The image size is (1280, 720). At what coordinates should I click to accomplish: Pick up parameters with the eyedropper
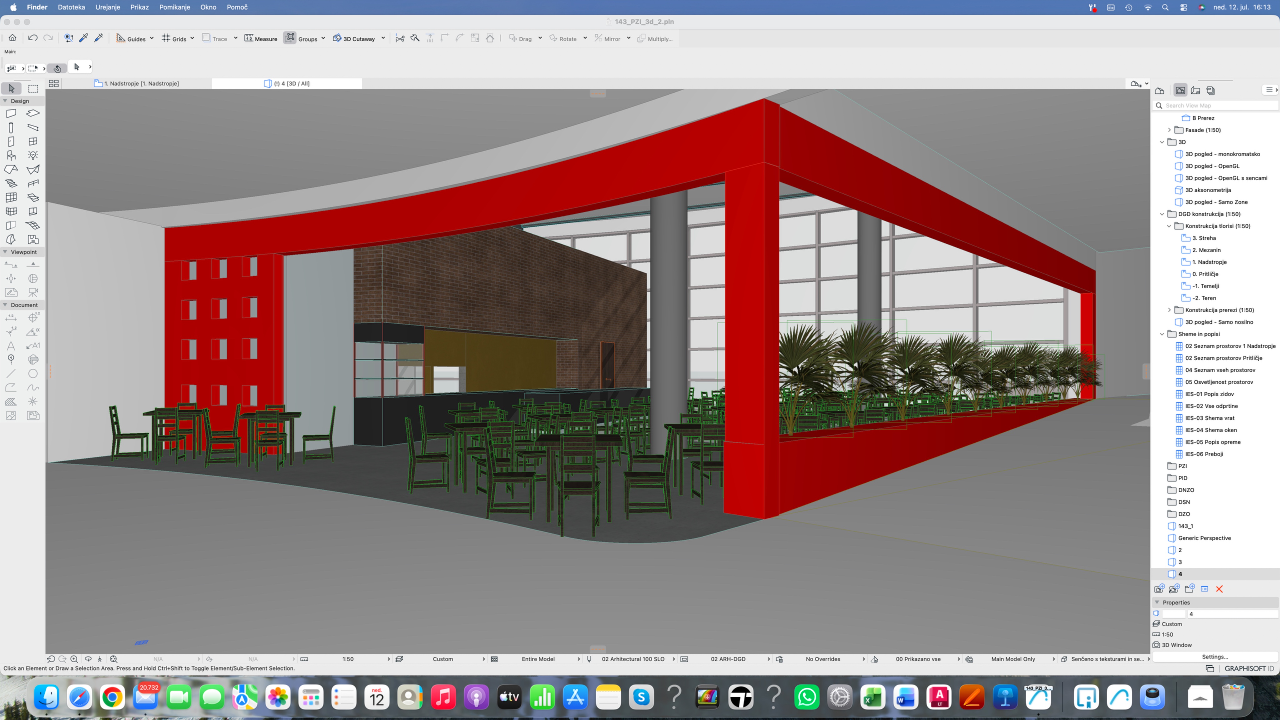tap(83, 38)
